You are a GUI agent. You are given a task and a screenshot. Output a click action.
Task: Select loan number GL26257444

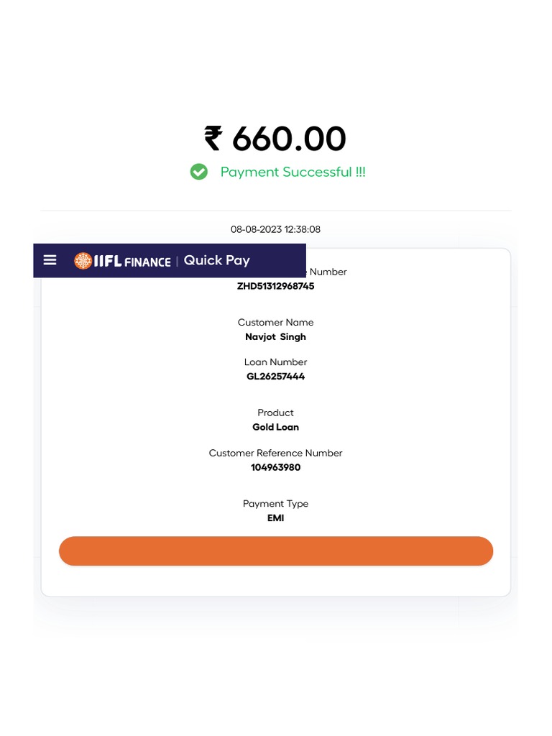pos(275,376)
